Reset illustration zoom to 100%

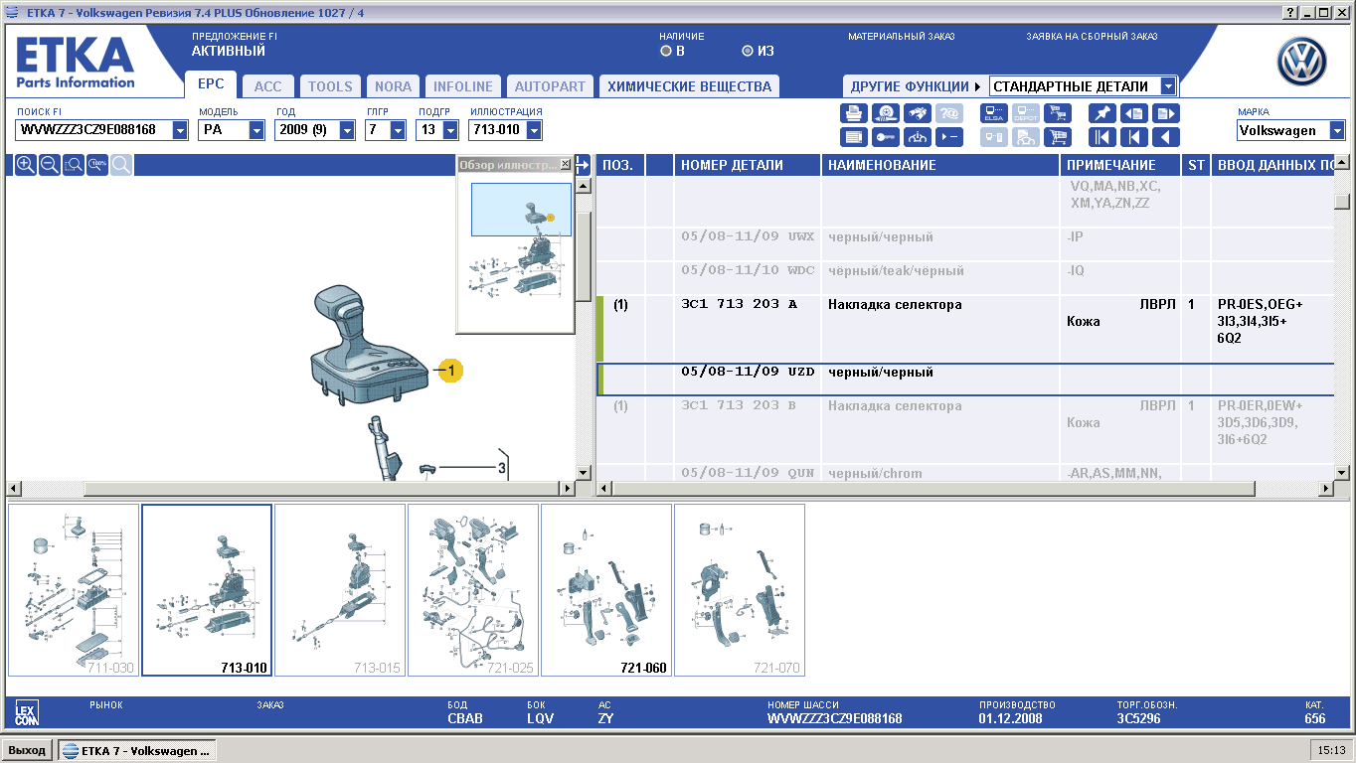(x=97, y=165)
